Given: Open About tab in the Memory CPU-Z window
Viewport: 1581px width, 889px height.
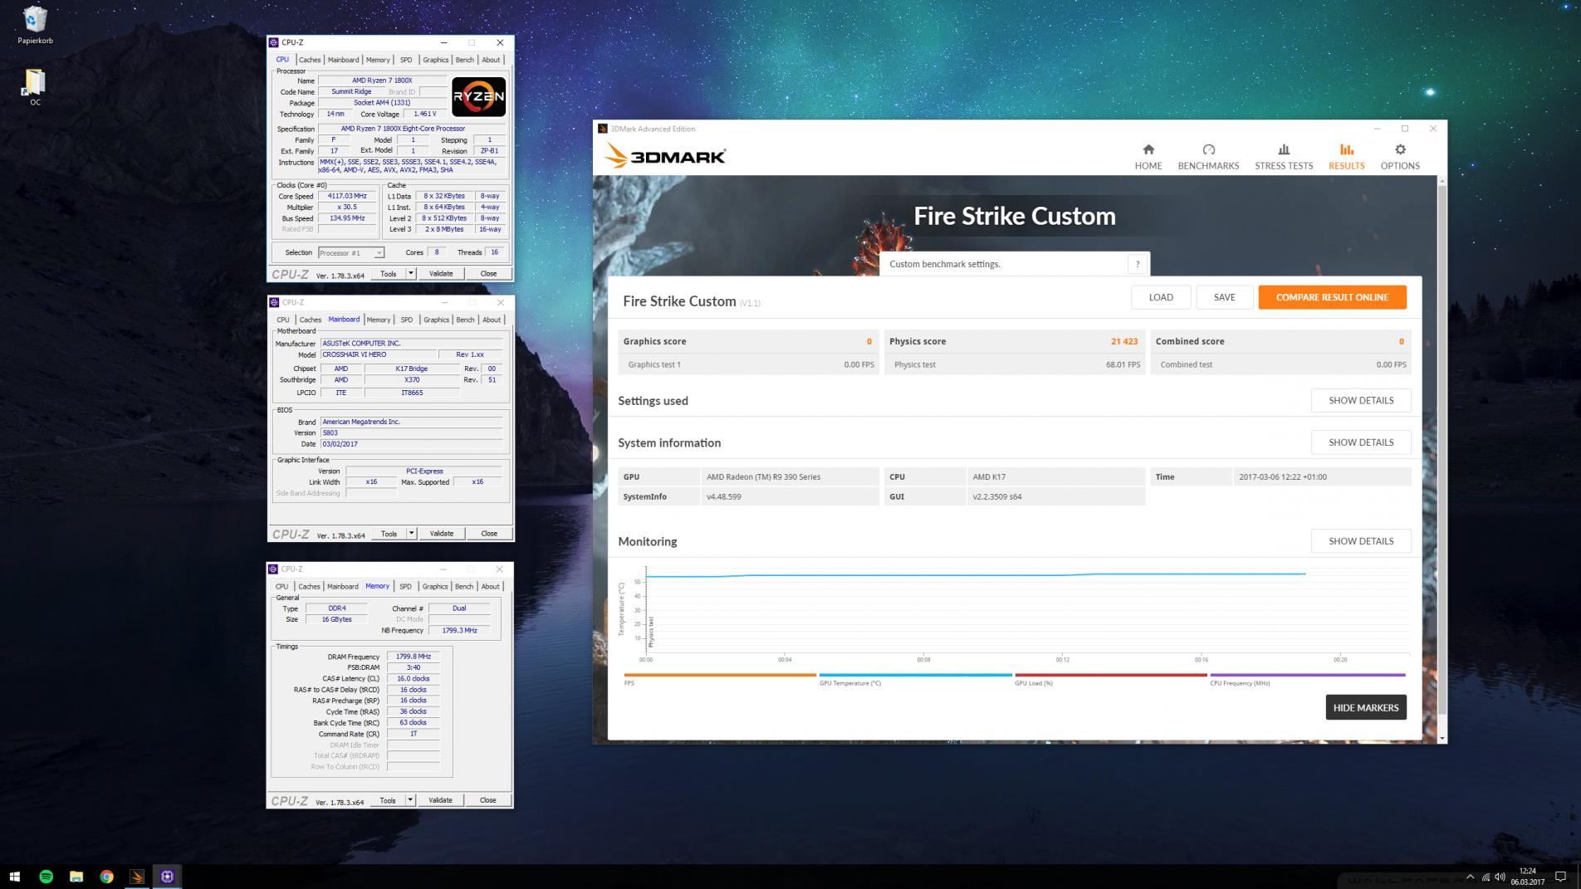Looking at the screenshot, I should 491,586.
